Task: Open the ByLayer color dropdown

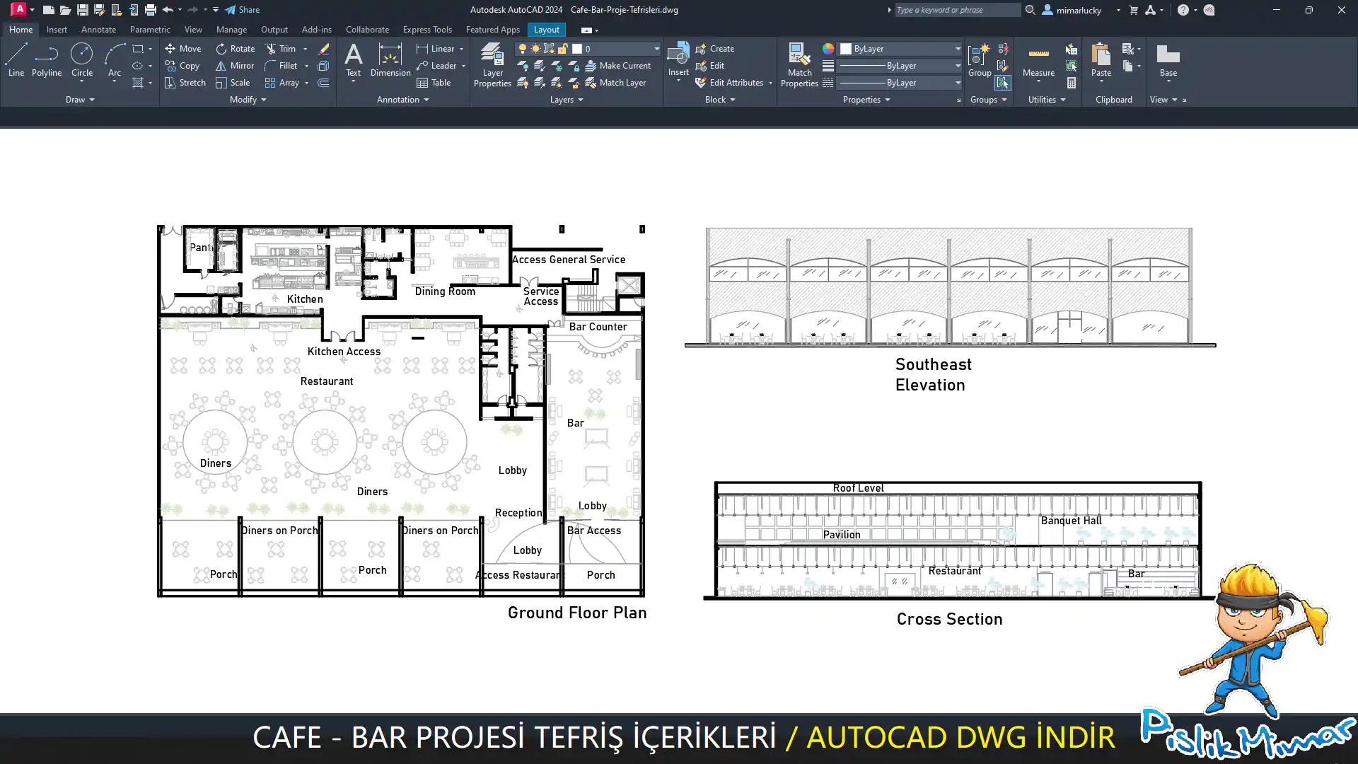Action: pyautogui.click(x=958, y=49)
